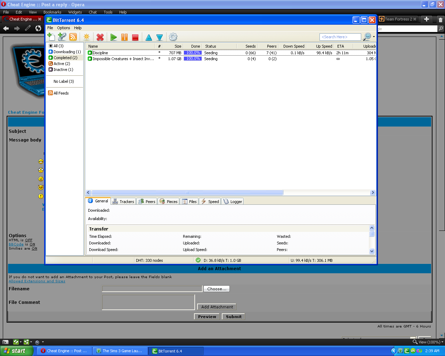Viewport: 445px width, 356px height.
Task: Click the Submit button
Action: (x=234, y=317)
